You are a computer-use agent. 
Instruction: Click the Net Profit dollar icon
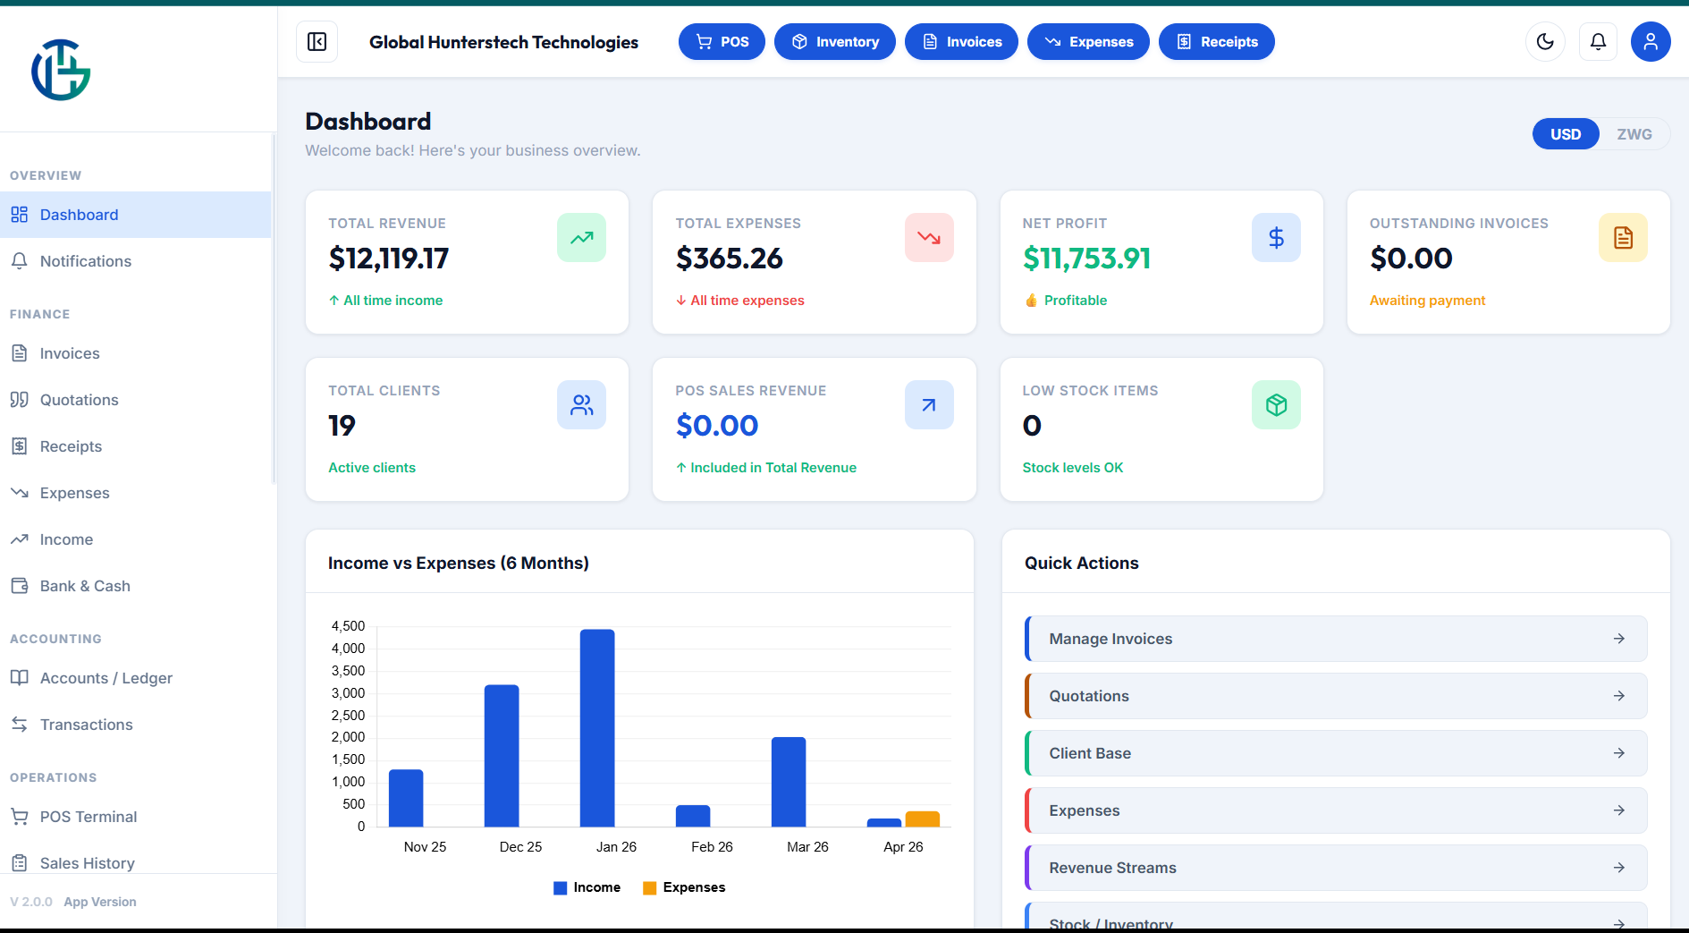point(1276,238)
